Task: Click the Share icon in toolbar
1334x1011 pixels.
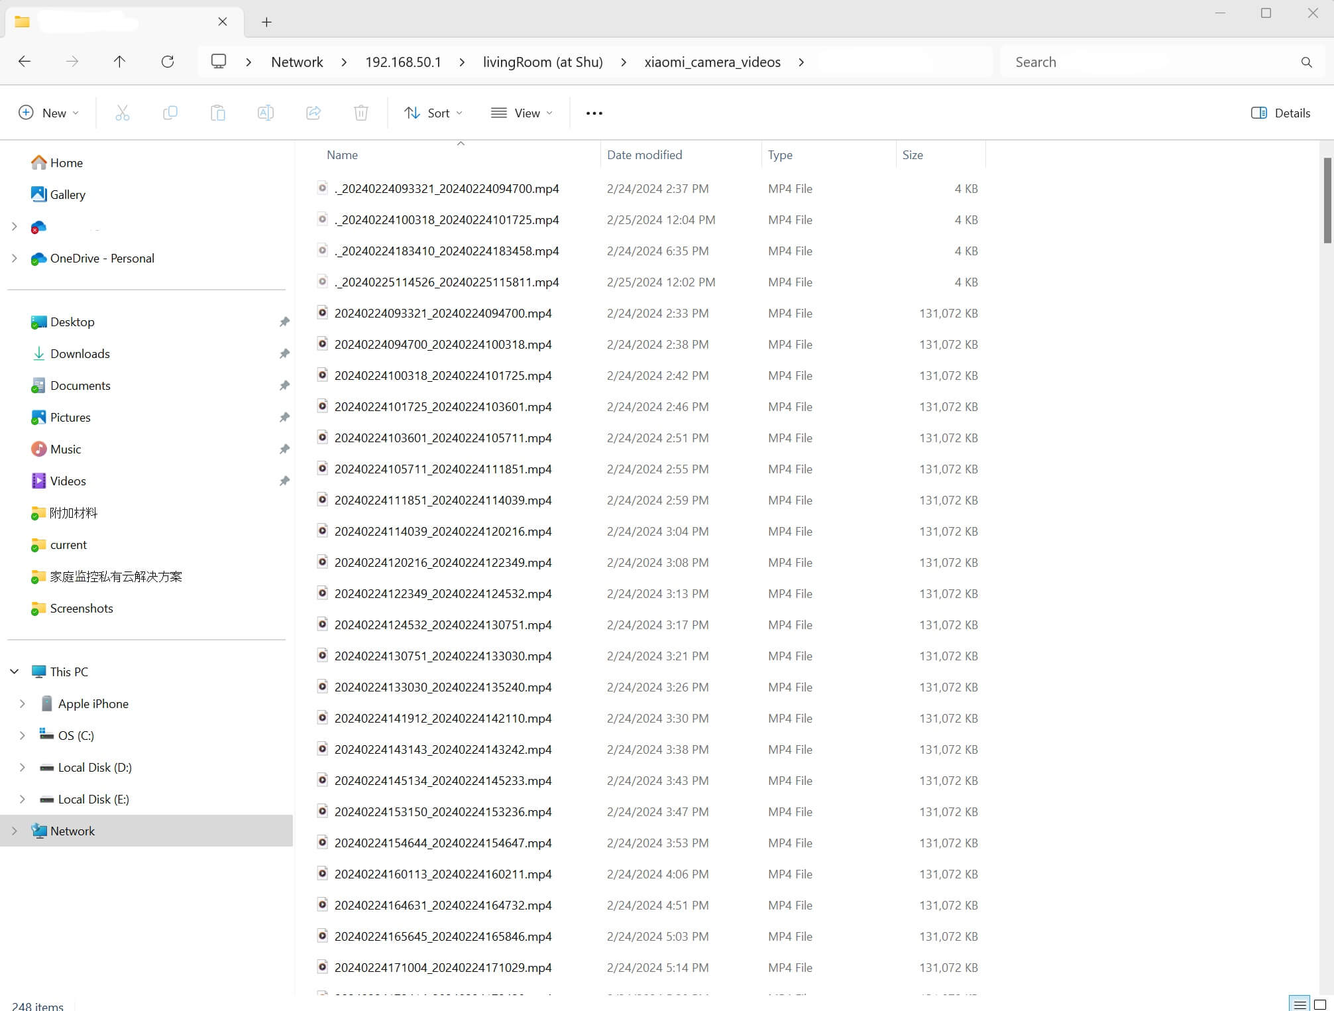Action: pos(313,113)
